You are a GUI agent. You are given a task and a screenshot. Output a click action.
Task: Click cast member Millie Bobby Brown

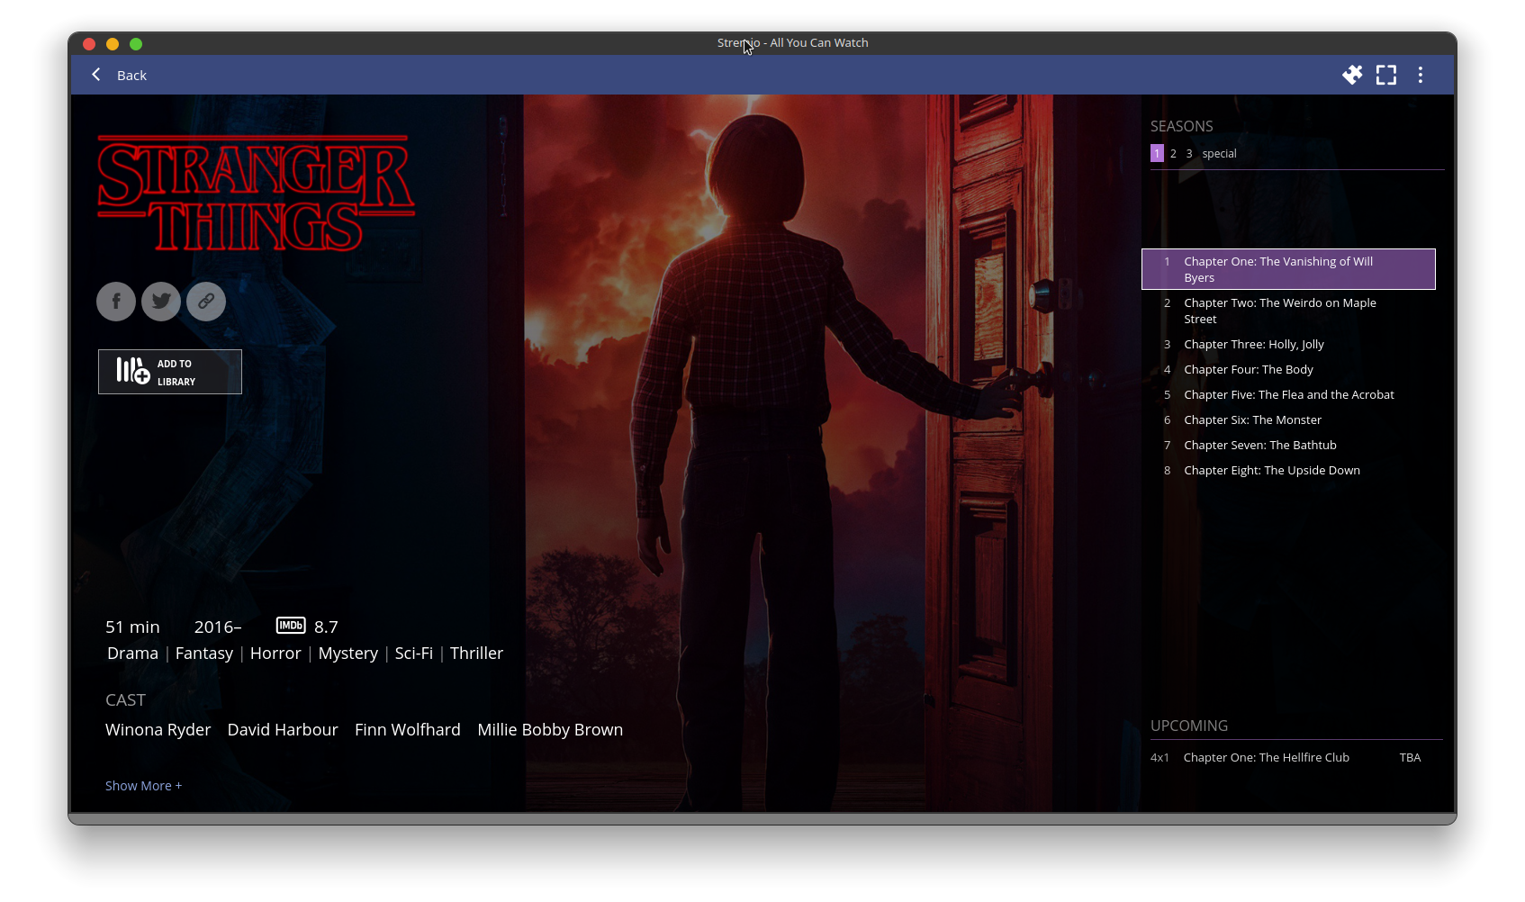coord(550,730)
